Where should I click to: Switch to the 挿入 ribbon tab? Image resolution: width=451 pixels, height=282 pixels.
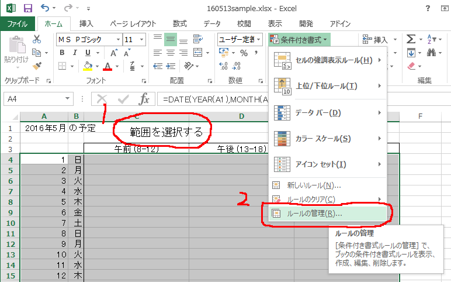(86, 24)
